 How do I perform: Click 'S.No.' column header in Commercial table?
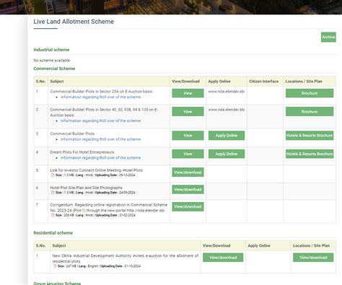tap(40, 82)
